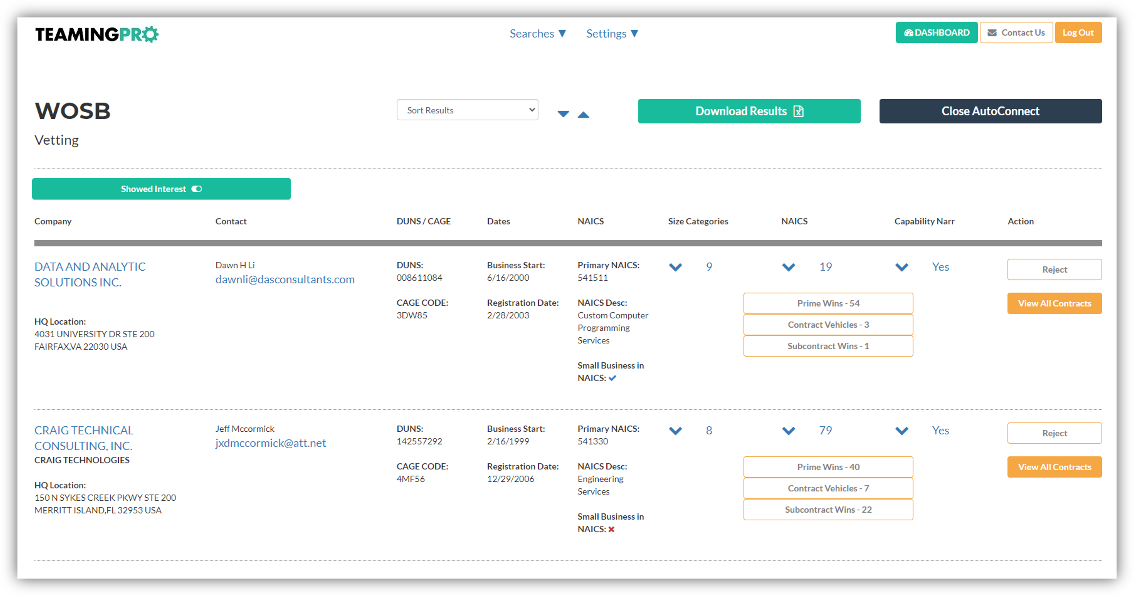
Task: Expand NAICS list showing 19
Action: [789, 267]
